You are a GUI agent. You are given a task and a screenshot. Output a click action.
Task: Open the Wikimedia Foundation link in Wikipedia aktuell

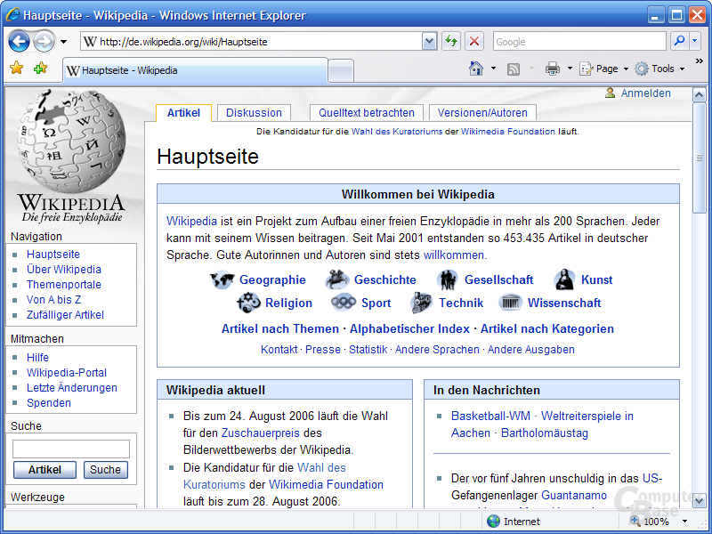[x=326, y=484]
